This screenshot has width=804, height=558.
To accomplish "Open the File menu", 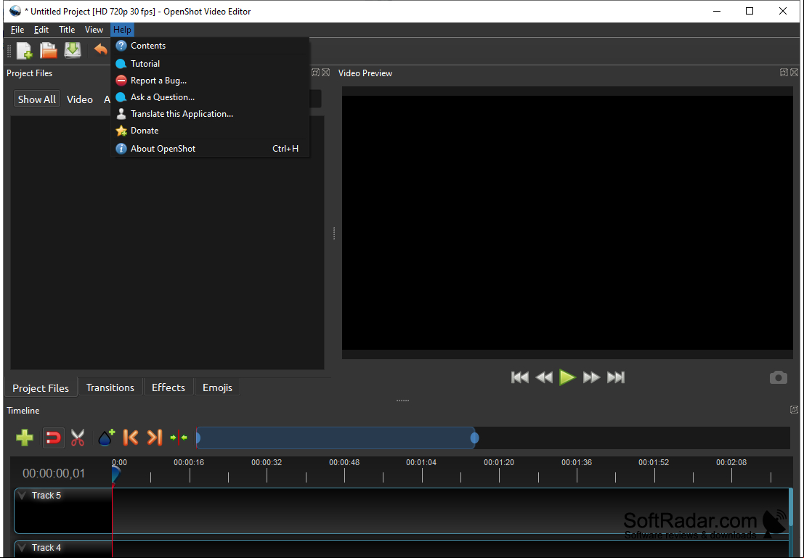I will pyautogui.click(x=17, y=30).
